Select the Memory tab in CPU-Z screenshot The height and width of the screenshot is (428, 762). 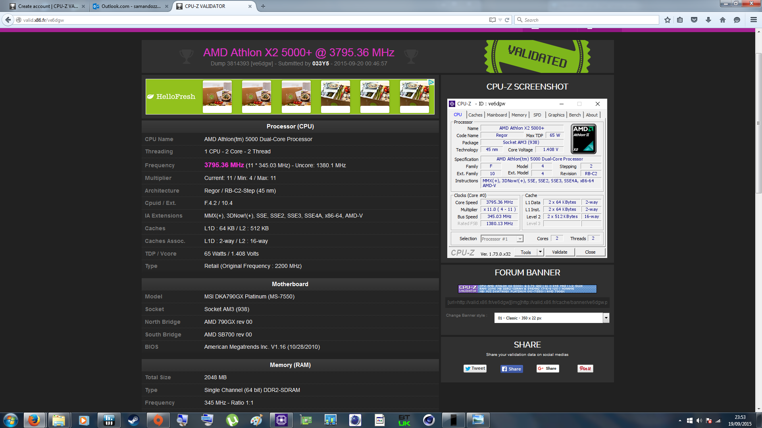tap(519, 115)
